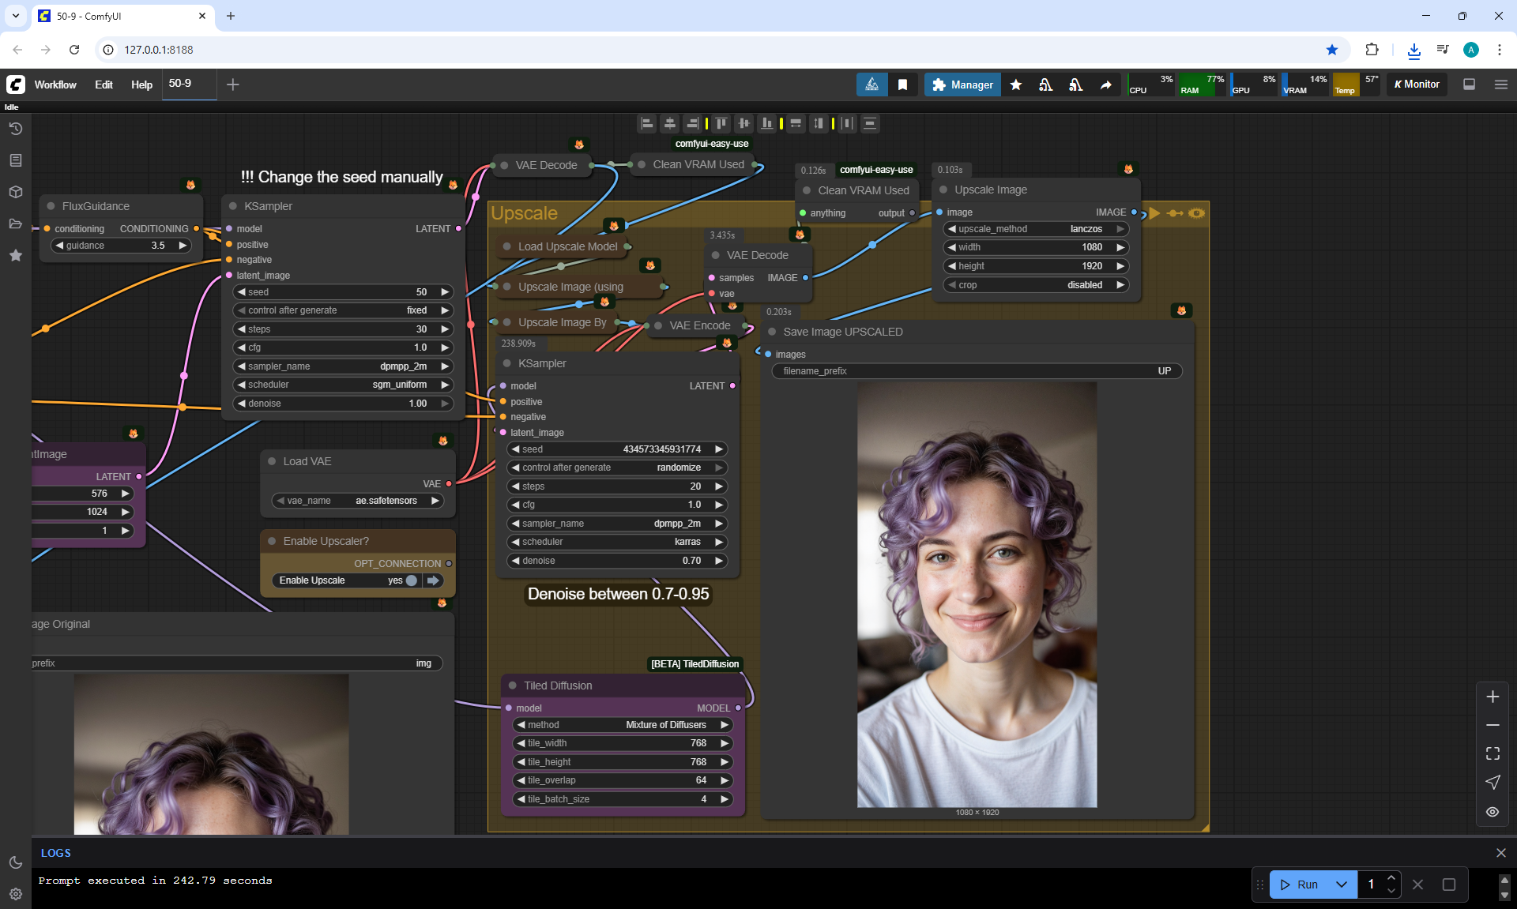Viewport: 1517px width, 909px height.
Task: Open the Help menu
Action: coord(141,85)
